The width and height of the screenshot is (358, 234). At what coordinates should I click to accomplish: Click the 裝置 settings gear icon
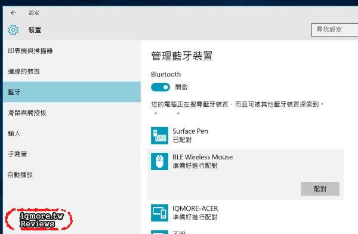(13, 30)
